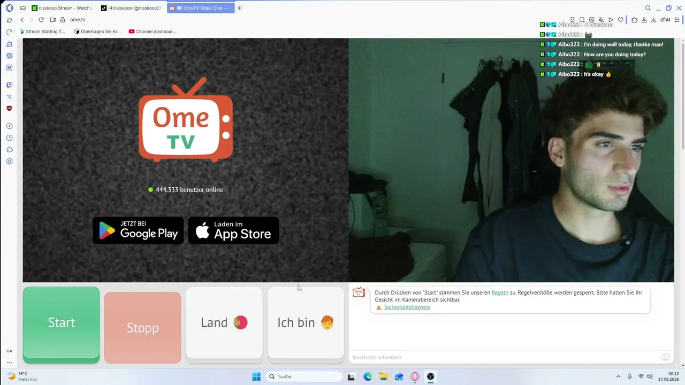Open the ad blocker shield icon
This screenshot has width=685, height=385.
coord(591,20)
